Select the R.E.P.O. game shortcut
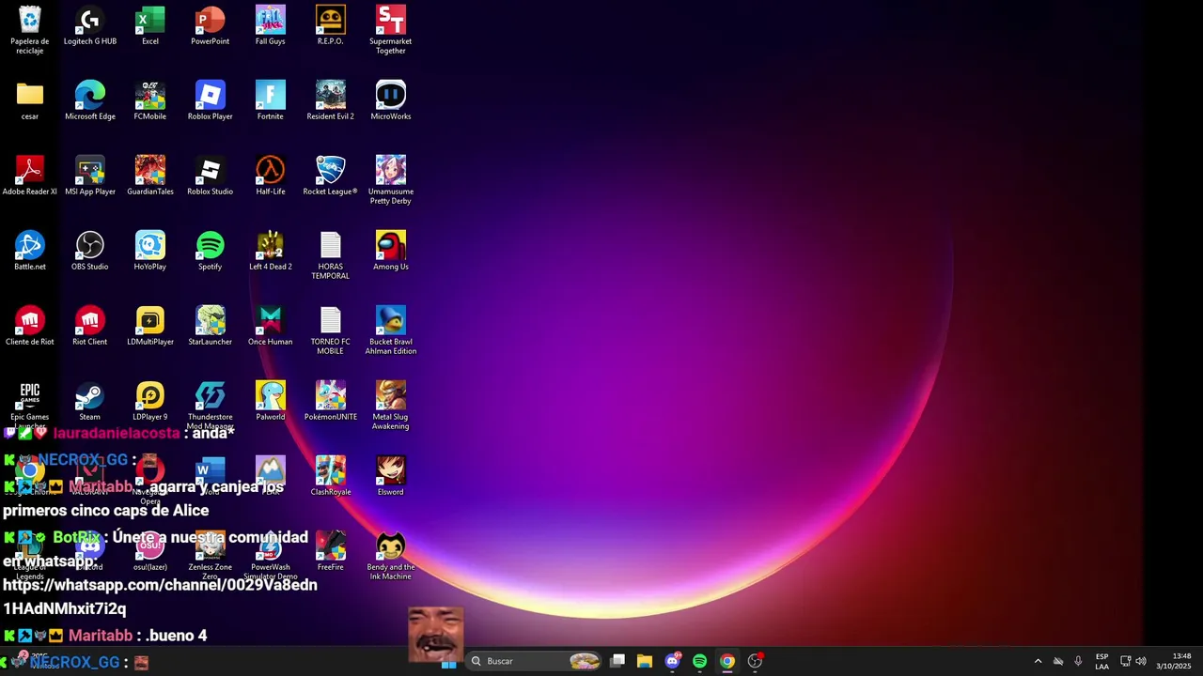 331,26
